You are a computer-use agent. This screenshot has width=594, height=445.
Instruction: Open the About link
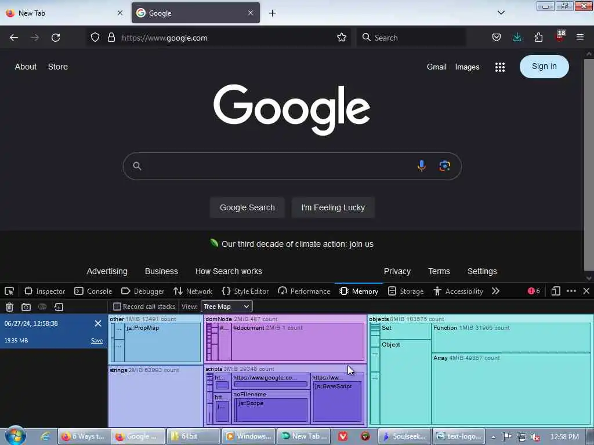click(26, 67)
